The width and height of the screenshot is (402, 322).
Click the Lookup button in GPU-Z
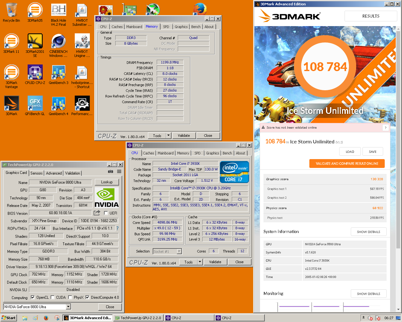click(x=107, y=182)
